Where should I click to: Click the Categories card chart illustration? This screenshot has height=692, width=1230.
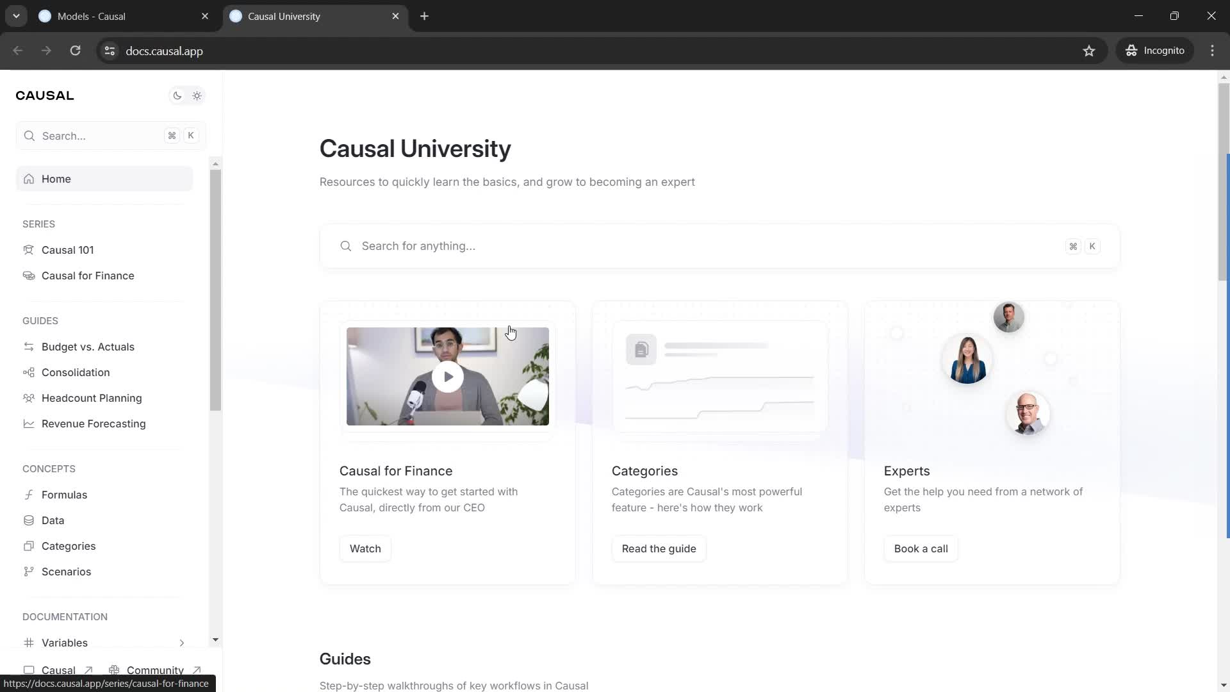click(x=719, y=398)
